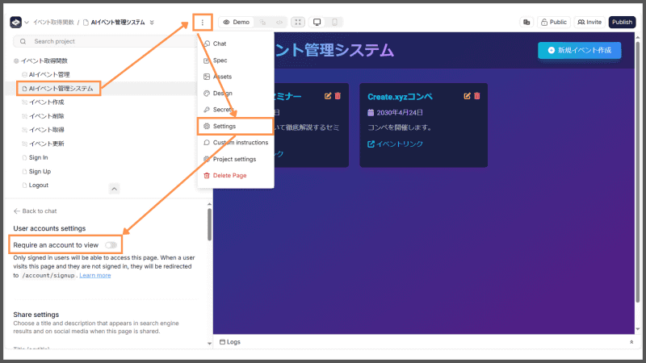Open イベント更新 function in tree

tap(46, 144)
